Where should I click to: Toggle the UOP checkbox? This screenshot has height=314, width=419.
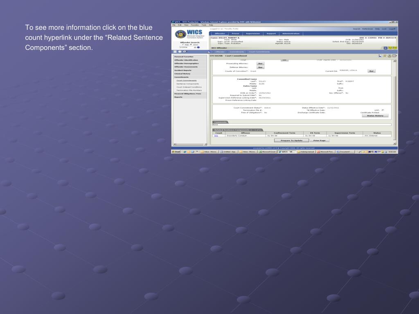coord(383,110)
